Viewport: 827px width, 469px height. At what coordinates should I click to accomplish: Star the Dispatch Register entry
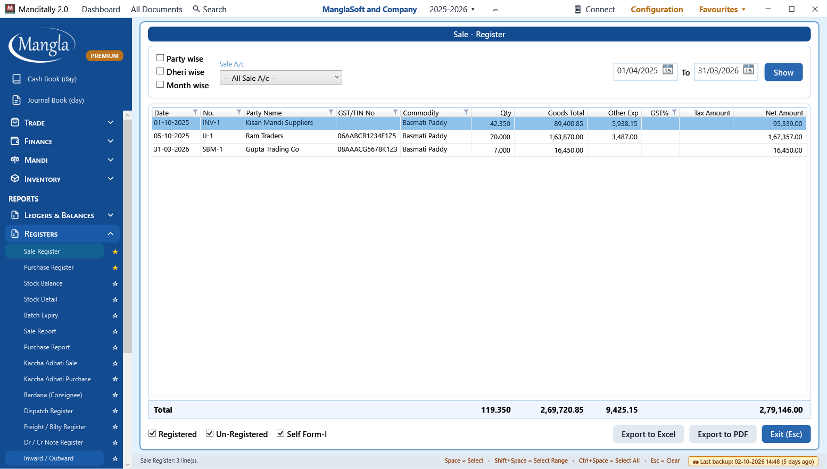point(115,411)
